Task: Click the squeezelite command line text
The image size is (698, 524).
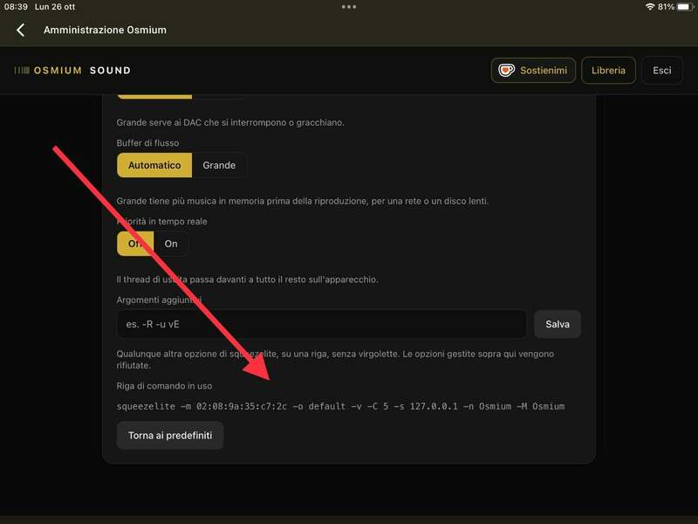Action: point(340,406)
